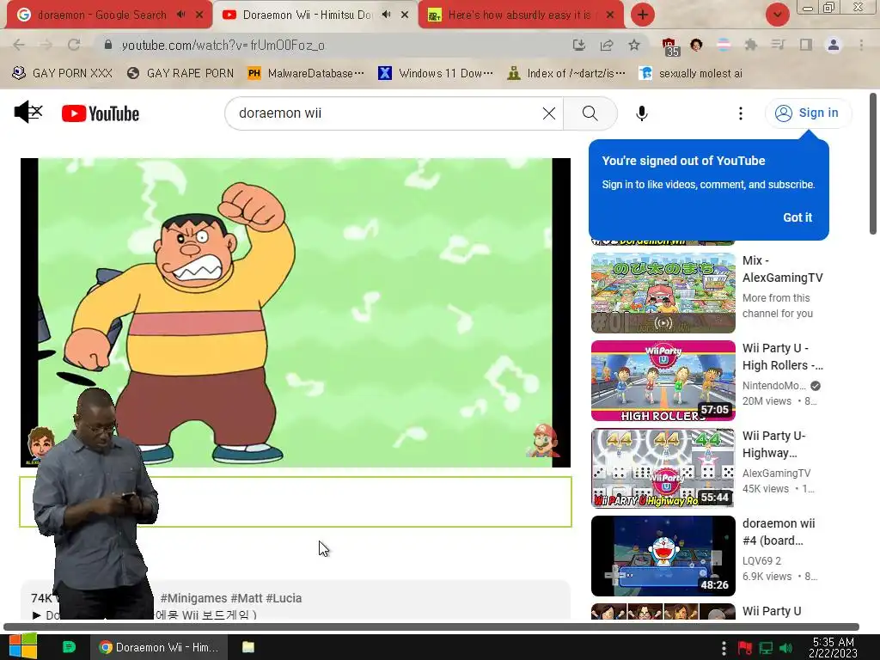Open the Windows 11 Dow... bookmark
Viewport: 880px width, 660px height.
pos(436,73)
